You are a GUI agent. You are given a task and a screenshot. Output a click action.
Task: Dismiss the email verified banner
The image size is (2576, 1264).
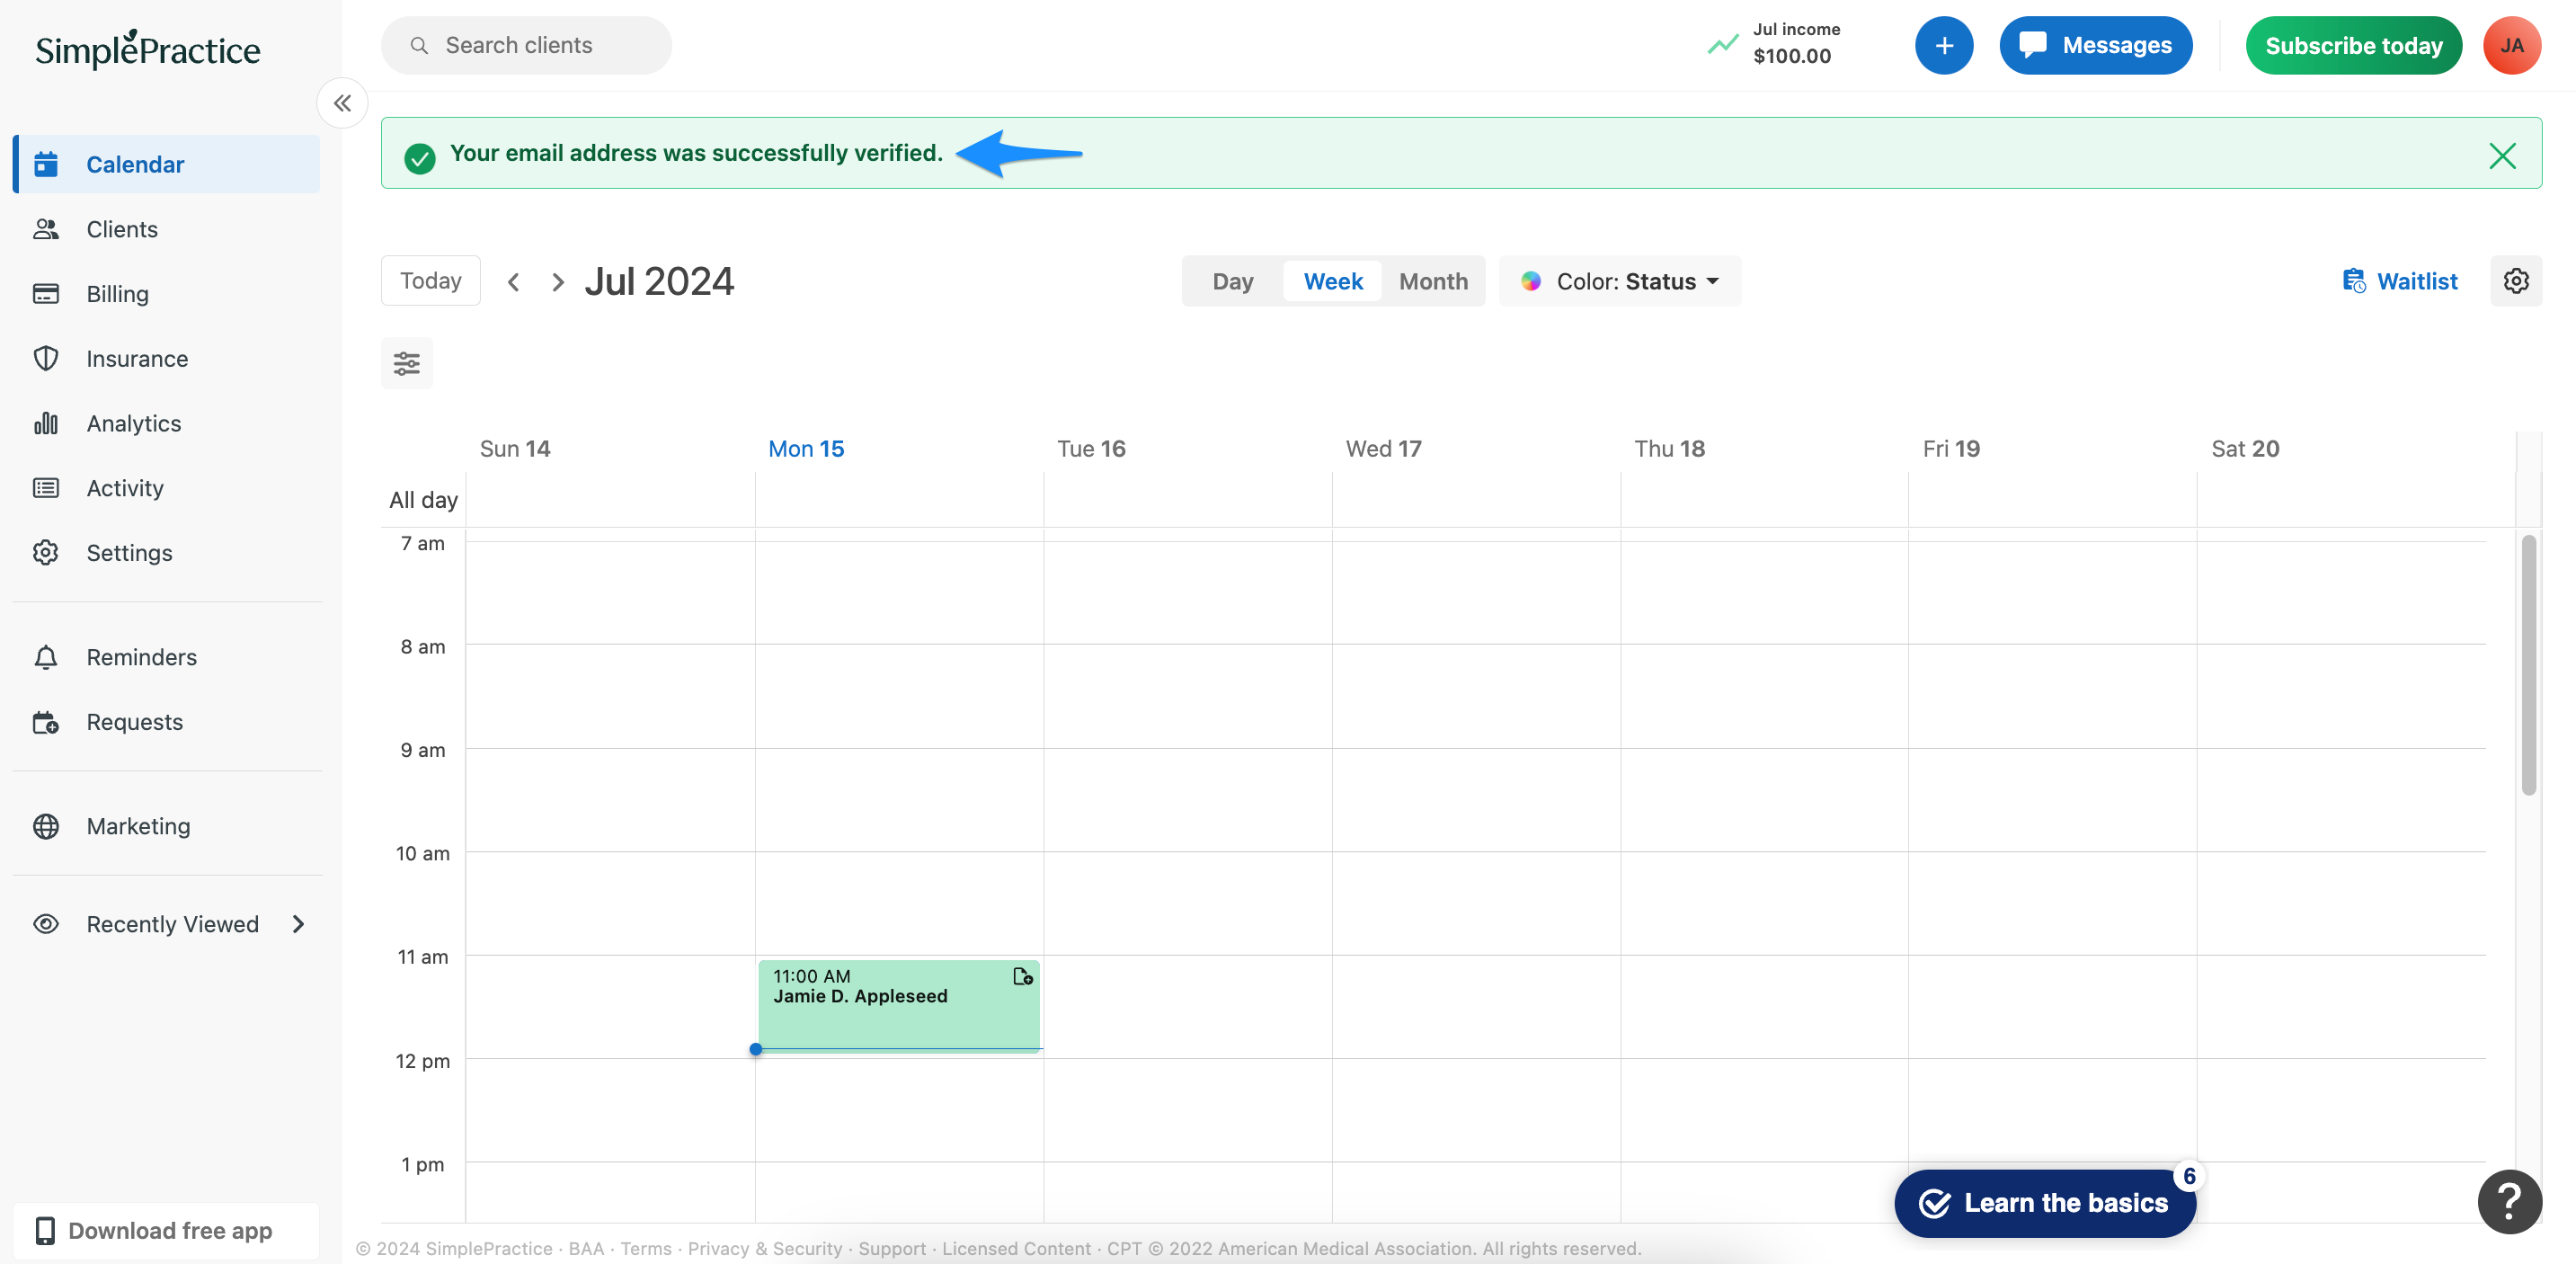[2502, 155]
